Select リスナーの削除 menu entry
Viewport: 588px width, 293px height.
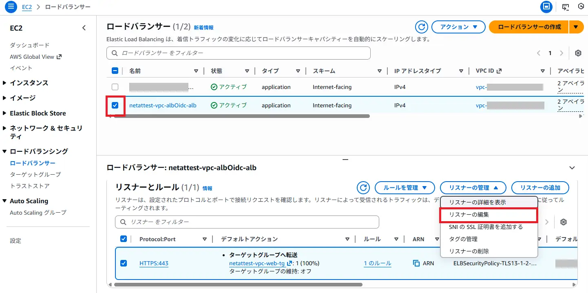[x=469, y=251]
